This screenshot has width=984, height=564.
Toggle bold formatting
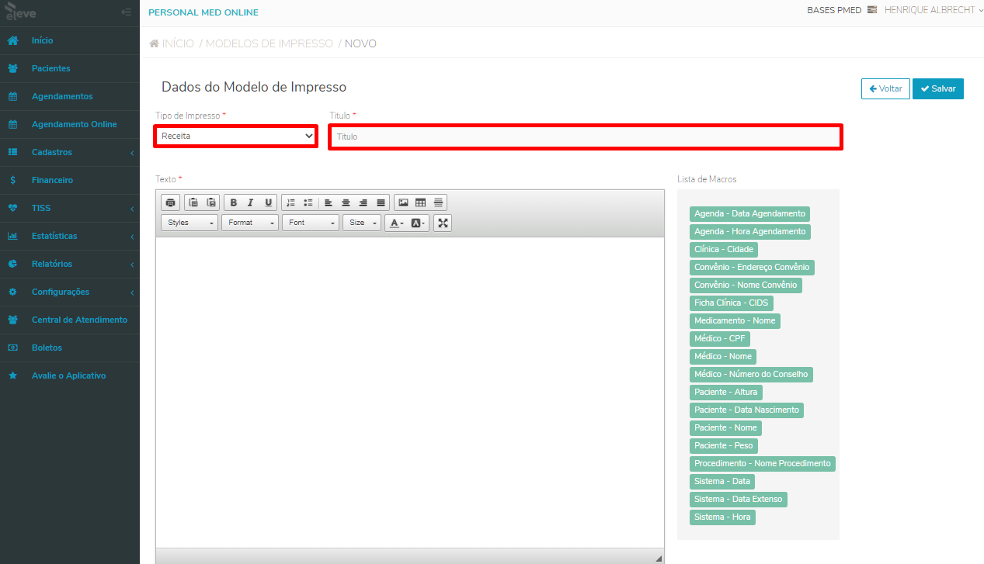tap(234, 202)
